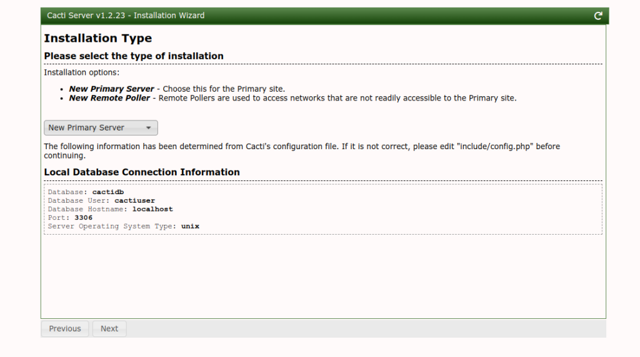The width and height of the screenshot is (640, 357).
Task: Click the OS type value 'unix'
Action: [190, 226]
